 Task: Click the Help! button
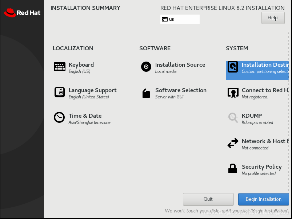(x=273, y=18)
